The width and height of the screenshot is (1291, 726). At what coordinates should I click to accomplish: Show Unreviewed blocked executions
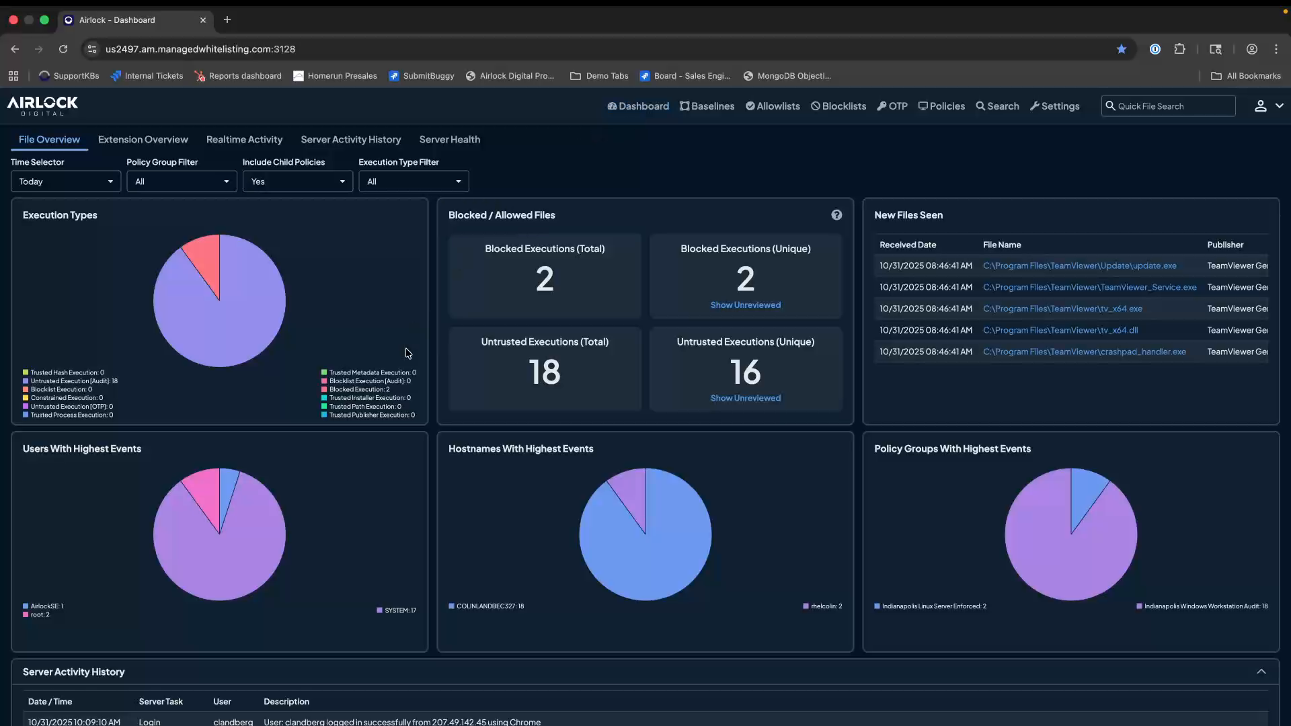tap(745, 305)
